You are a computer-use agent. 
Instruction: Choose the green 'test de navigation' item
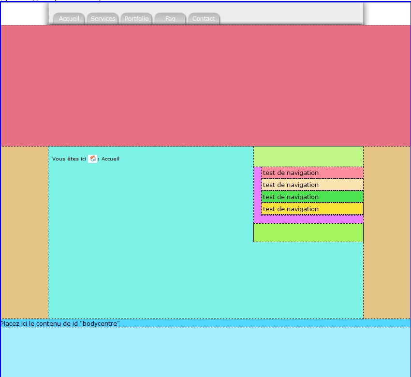pos(312,197)
